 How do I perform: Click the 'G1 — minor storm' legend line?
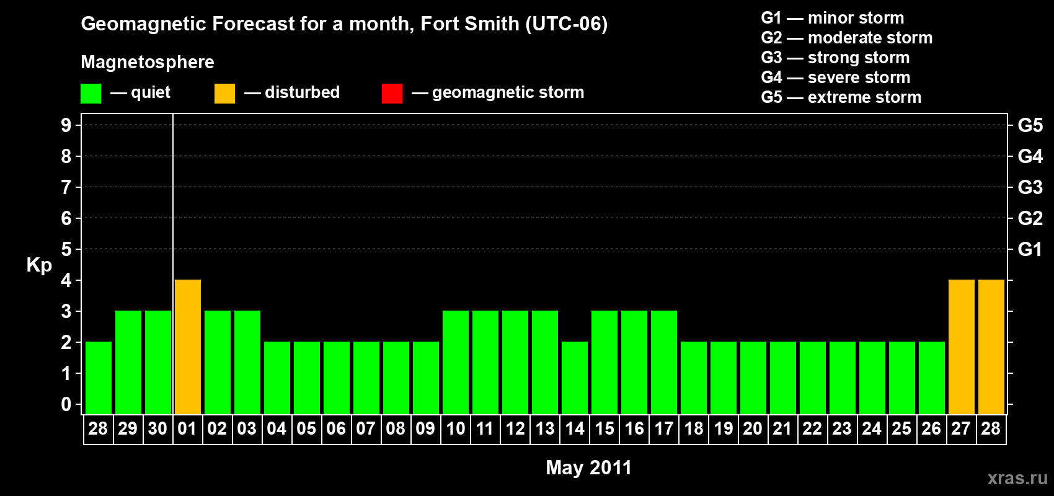[x=833, y=18]
